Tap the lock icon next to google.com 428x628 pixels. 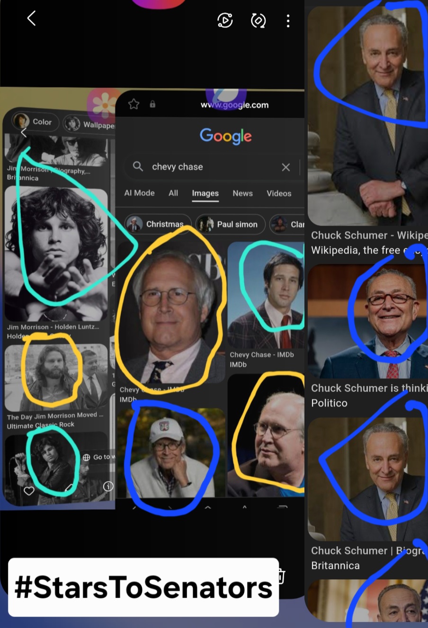tap(152, 104)
